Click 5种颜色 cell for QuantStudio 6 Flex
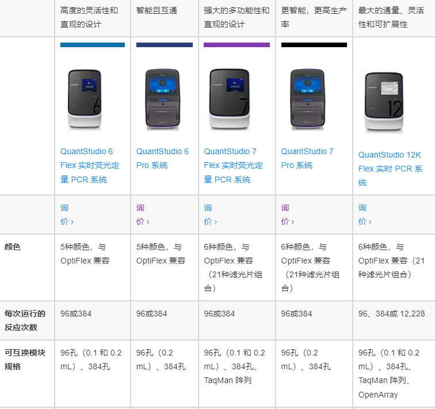The height and width of the screenshot is (409, 435). click(x=93, y=267)
